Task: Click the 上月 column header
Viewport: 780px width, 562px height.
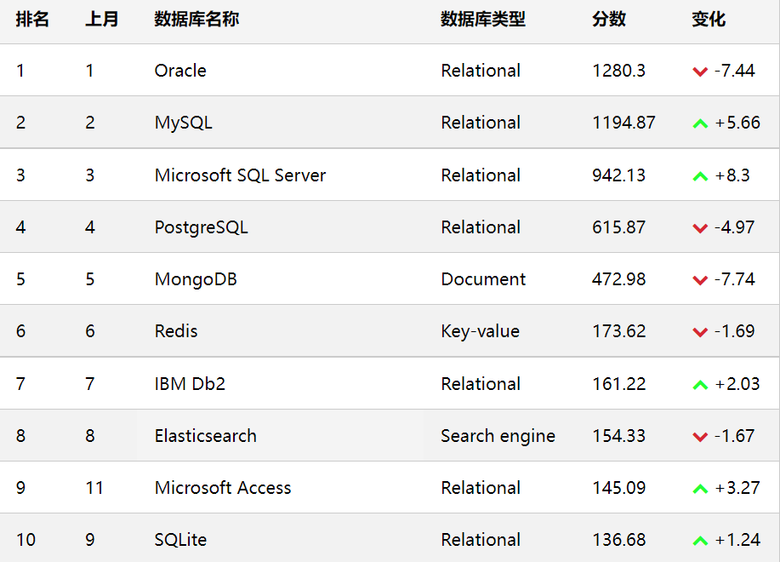Action: 101,20
